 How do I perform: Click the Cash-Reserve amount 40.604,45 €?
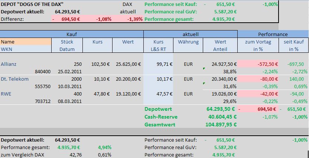click(221, 117)
